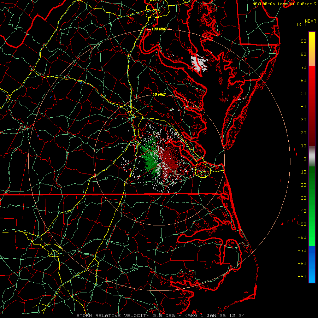Image resolution: width=318 pixels, height=318 pixels.
Task: Click the -70 value on the scale
Action: pyautogui.click(x=302, y=251)
